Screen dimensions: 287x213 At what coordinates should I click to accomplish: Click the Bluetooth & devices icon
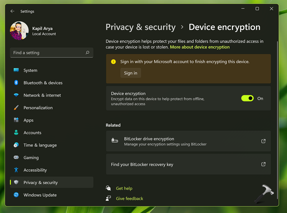[x=16, y=83]
